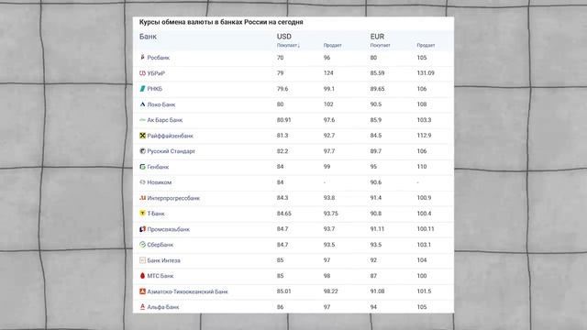587x330 pixels.
Task: Click the USD column heading
Action: 283,37
